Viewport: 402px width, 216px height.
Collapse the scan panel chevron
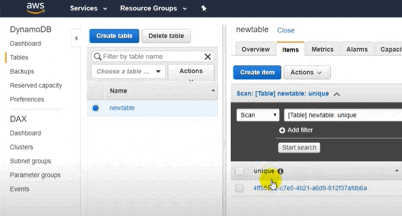tap(337, 94)
